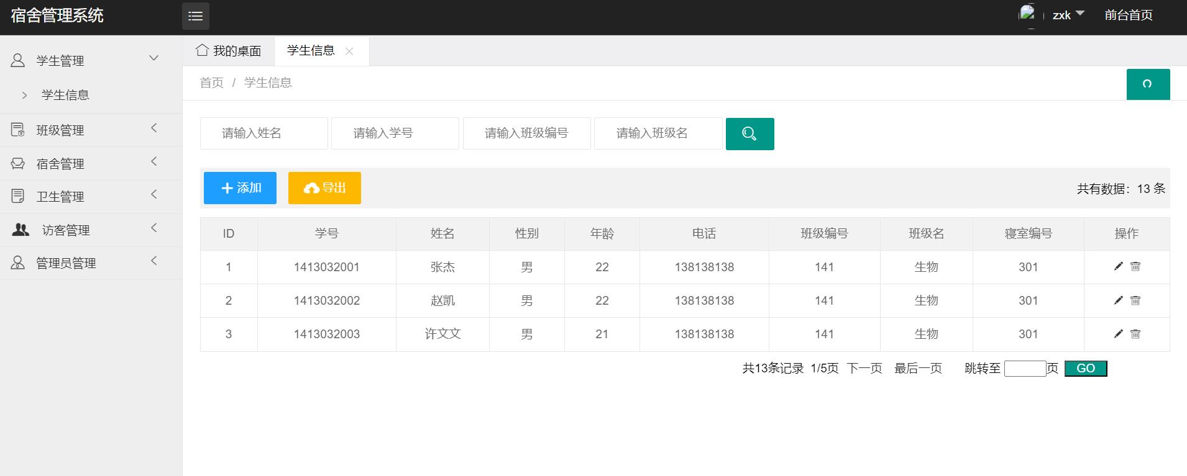Open the zxk user dropdown arrow
The image size is (1187, 476).
[1079, 13]
